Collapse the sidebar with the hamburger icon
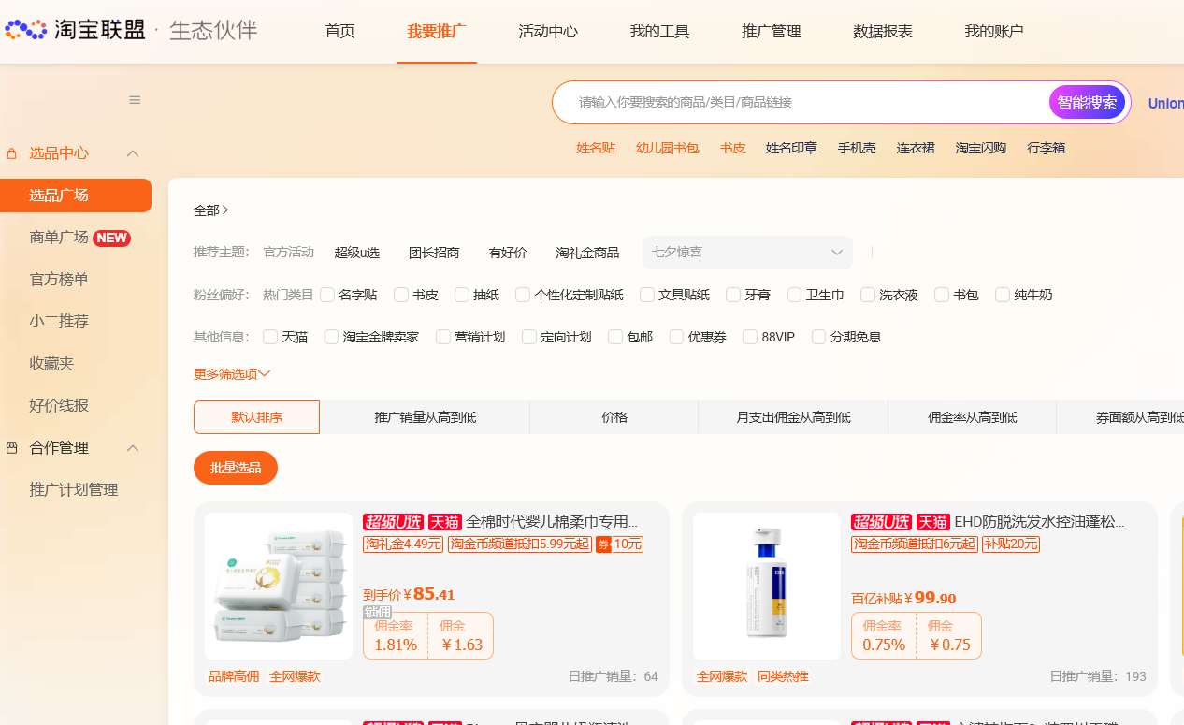The width and height of the screenshot is (1184, 725). 135,100
